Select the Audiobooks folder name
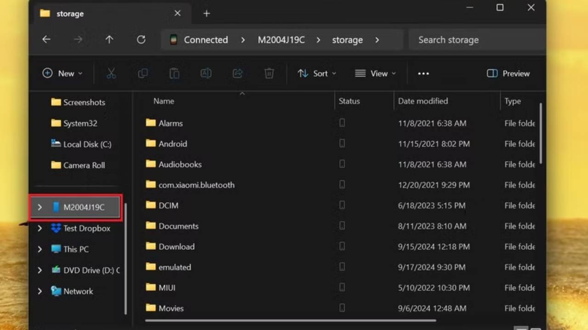 [x=180, y=164]
